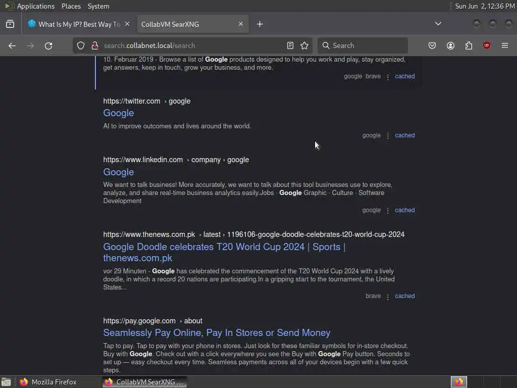Reload the current page
The height and width of the screenshot is (388, 517).
(x=48, y=46)
